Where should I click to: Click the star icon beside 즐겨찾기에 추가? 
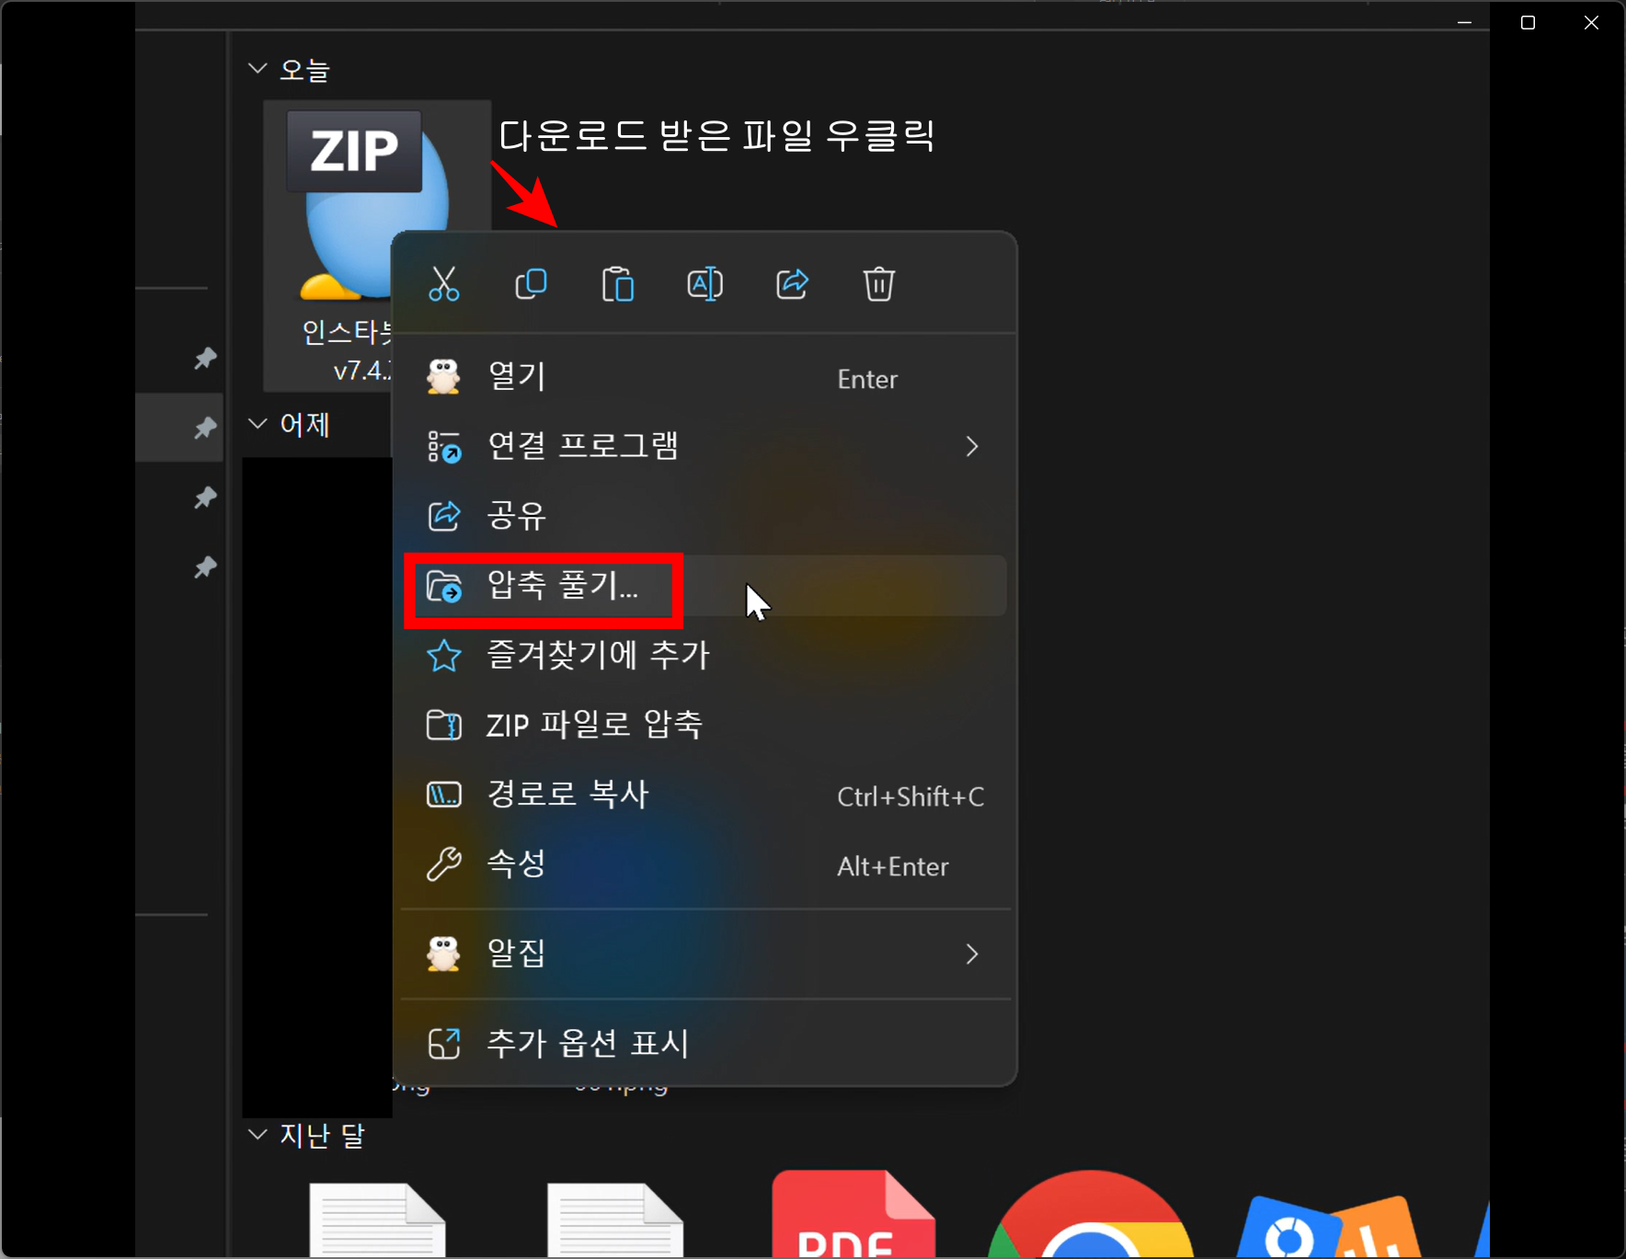[444, 656]
